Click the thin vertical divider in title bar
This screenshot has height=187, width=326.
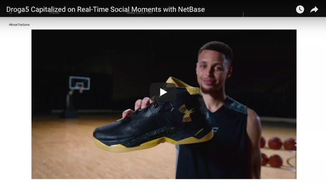coord(243,14)
